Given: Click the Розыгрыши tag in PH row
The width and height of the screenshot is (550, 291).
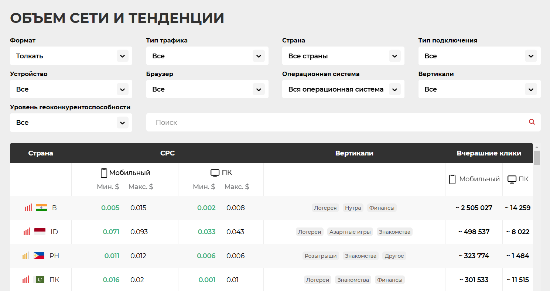Looking at the screenshot, I should 321,256.
